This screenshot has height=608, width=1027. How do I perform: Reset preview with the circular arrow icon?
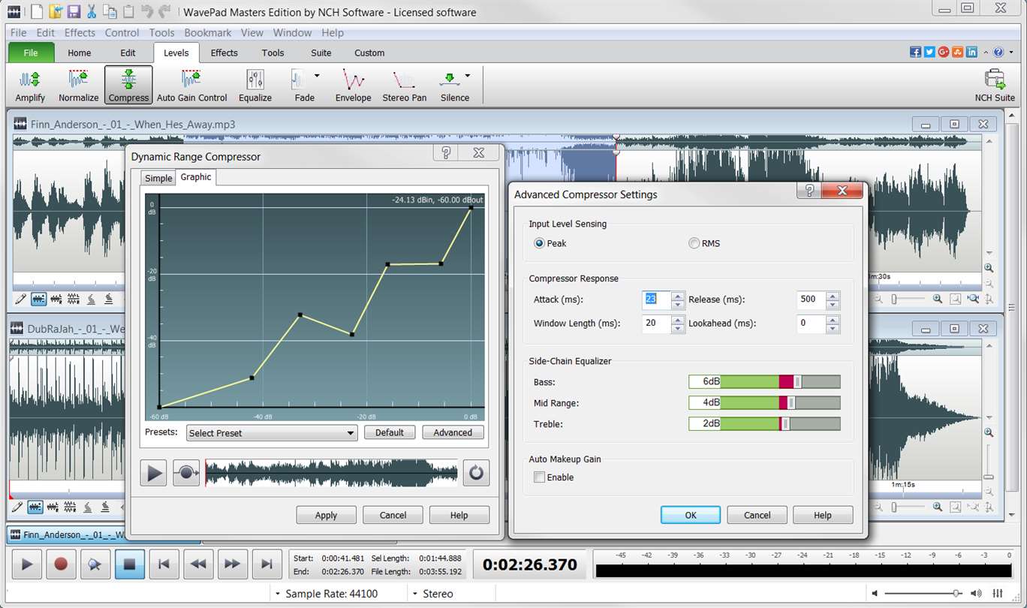476,473
